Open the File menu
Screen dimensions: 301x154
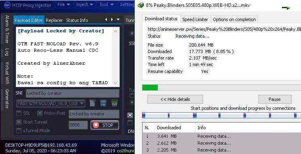64,4
